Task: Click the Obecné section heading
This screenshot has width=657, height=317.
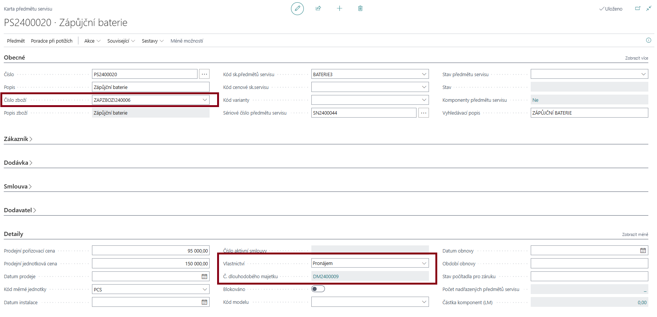Action: pyautogui.click(x=14, y=57)
